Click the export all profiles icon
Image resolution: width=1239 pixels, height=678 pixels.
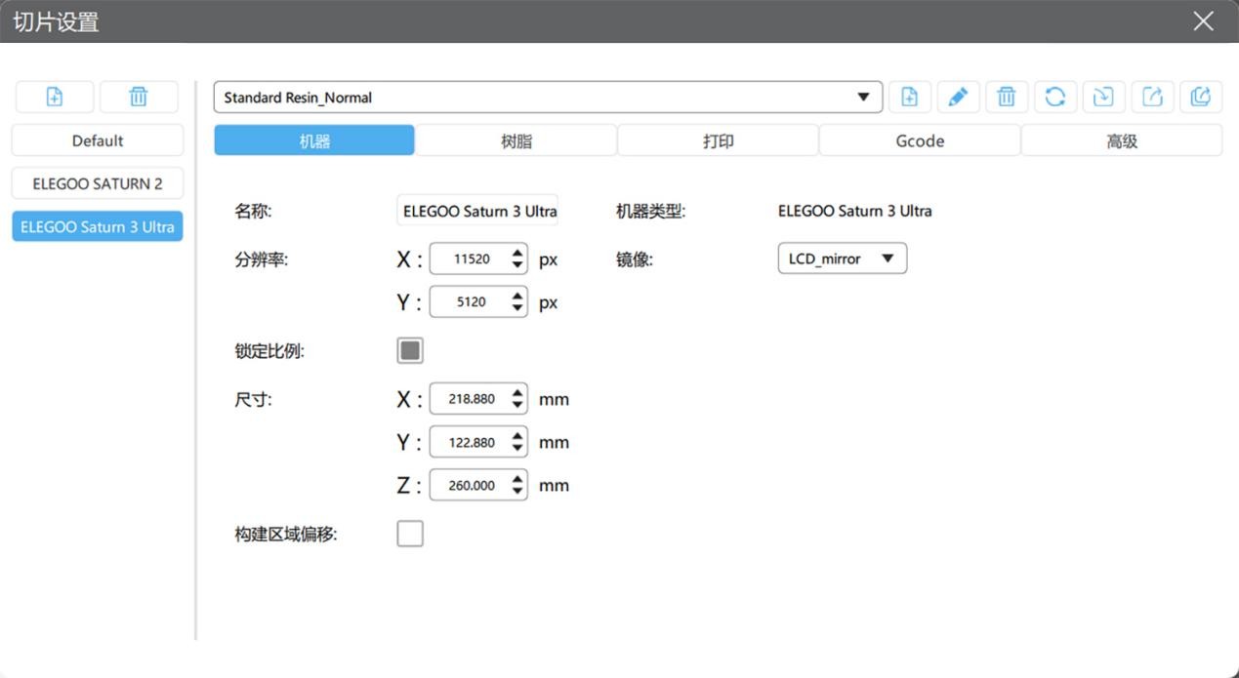[1201, 97]
